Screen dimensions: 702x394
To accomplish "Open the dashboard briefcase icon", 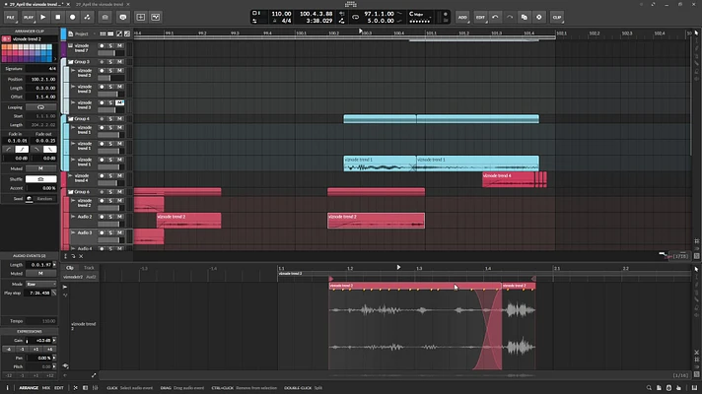I will coord(105,17).
